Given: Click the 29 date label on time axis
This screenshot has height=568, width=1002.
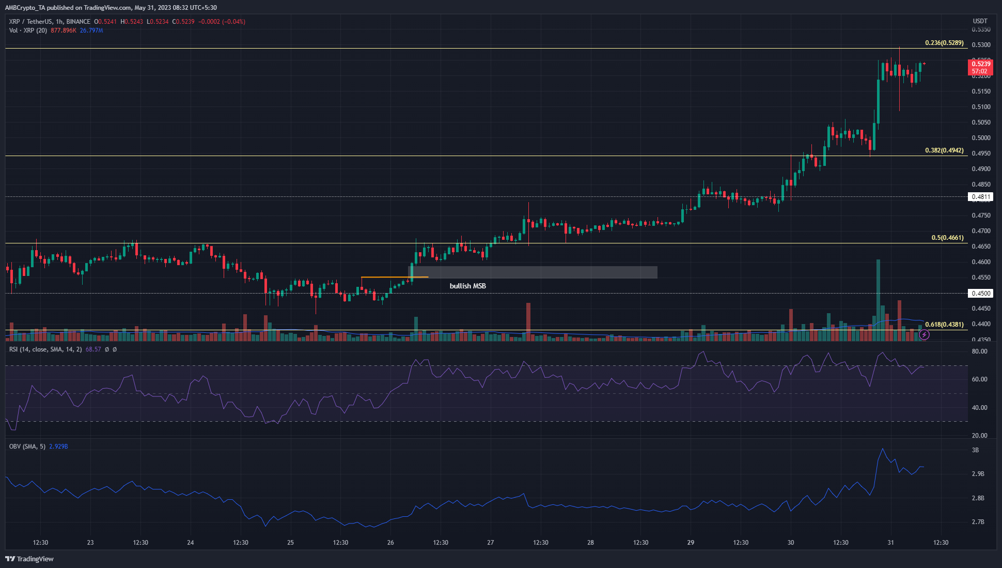Looking at the screenshot, I should click(x=691, y=542).
